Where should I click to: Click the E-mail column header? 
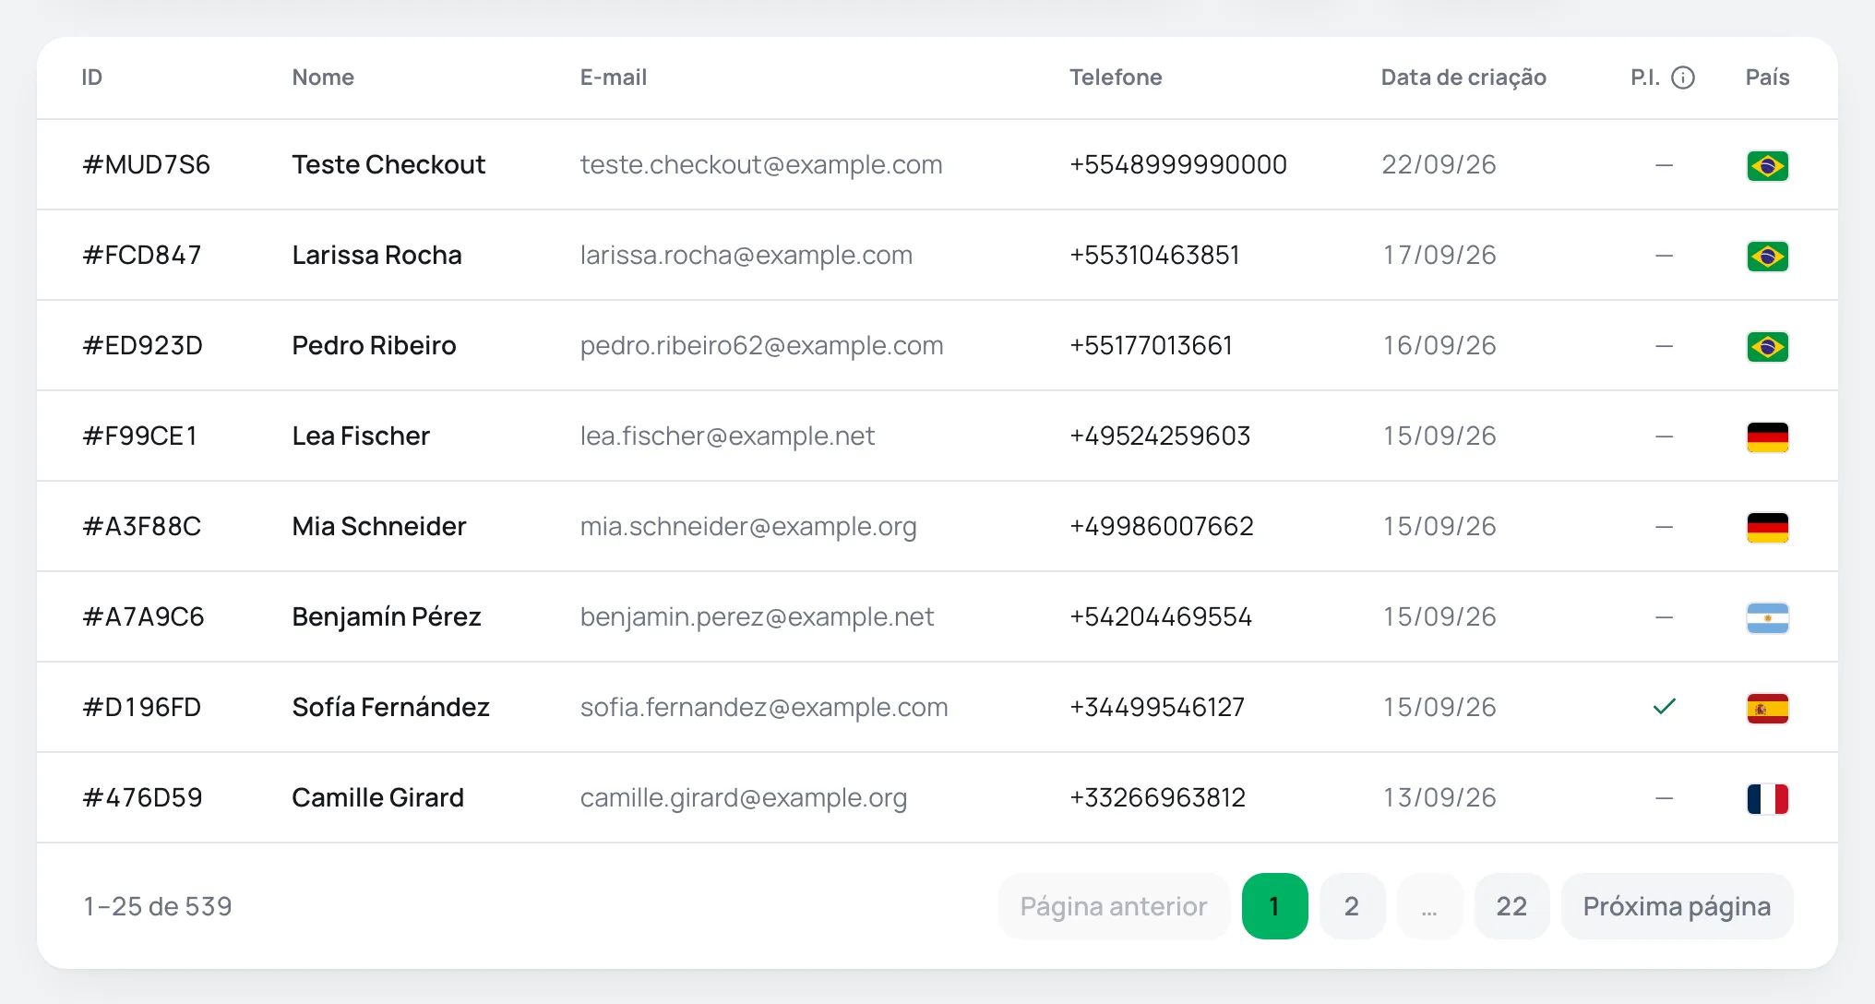pyautogui.click(x=614, y=78)
